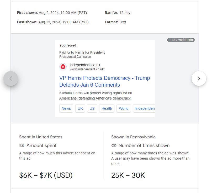Viewport: 212px width, 193px height.
Task: Click the 25K – 30K impressions range
Action: (128, 175)
